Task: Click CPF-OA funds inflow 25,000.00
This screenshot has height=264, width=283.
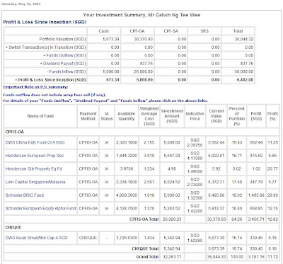Action: click(x=144, y=71)
